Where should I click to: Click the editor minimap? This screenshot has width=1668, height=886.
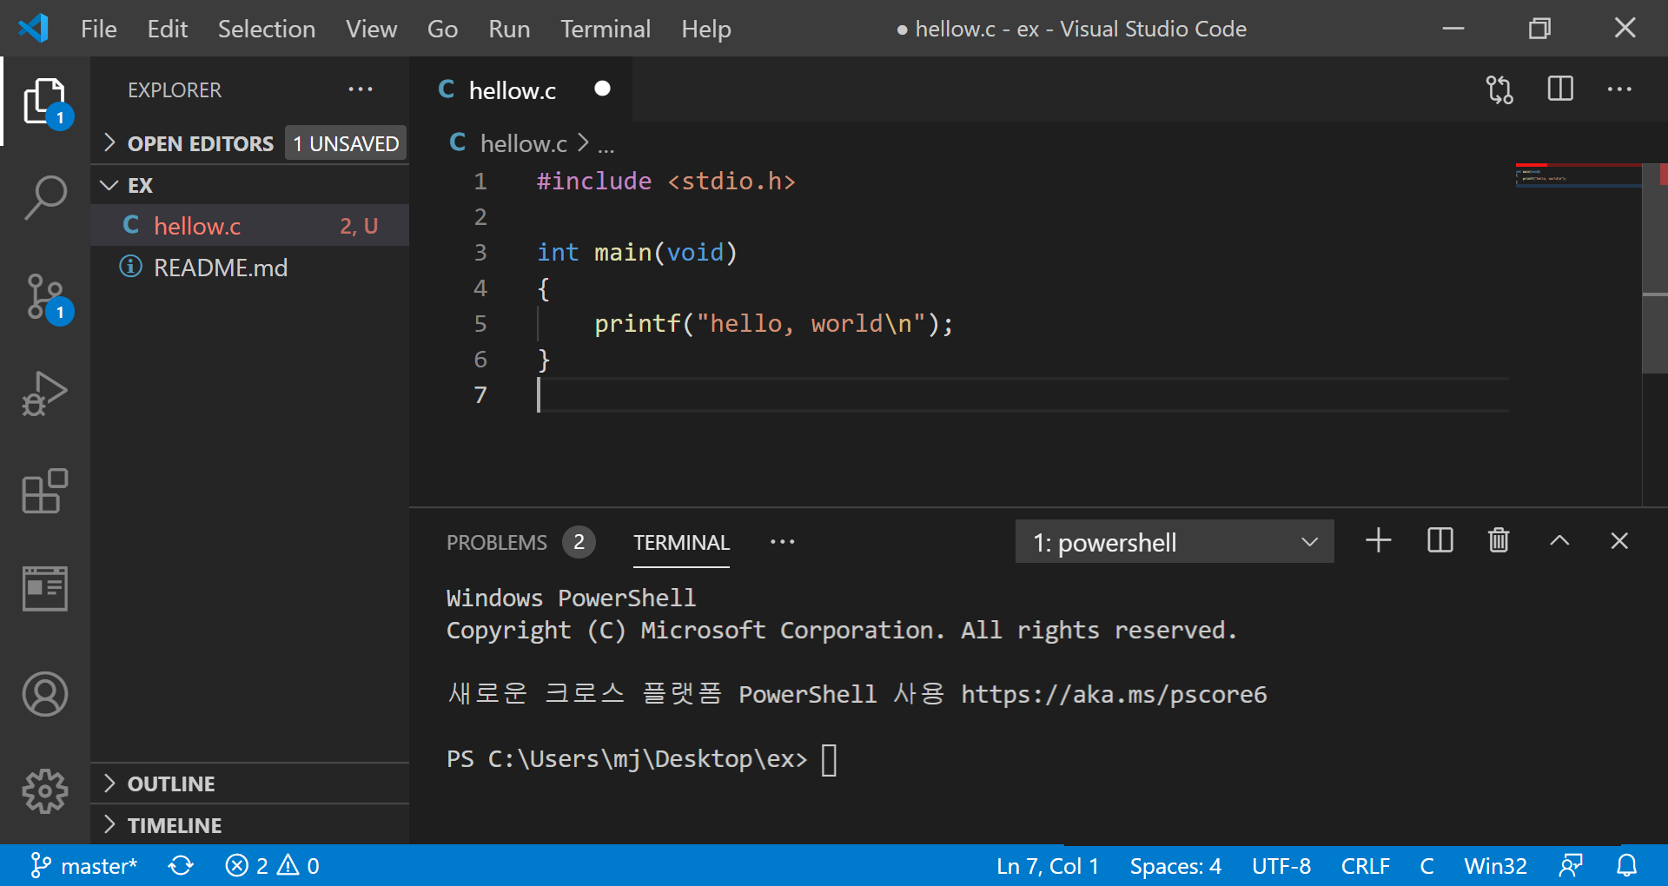click(x=1578, y=175)
